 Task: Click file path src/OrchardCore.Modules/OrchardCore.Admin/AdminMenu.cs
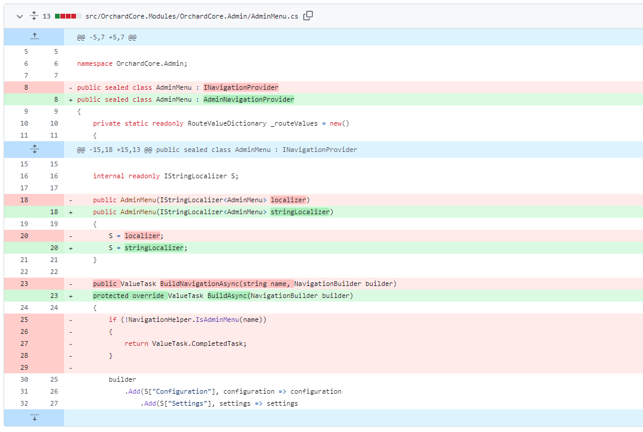[x=191, y=16]
